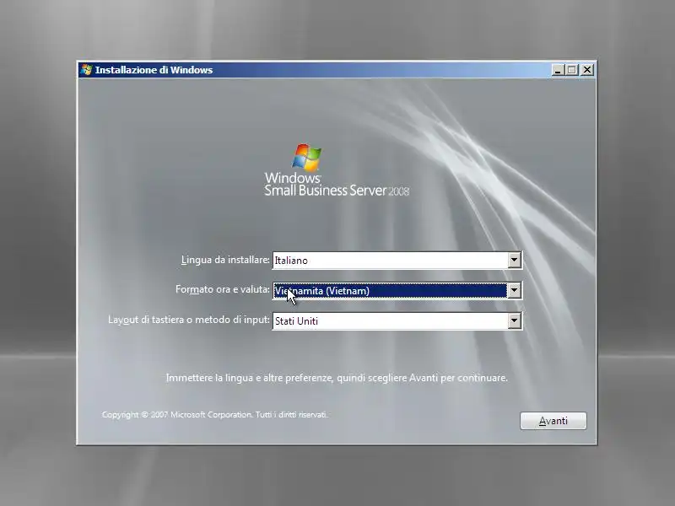Click the Installazione di Windows title text
The image size is (675, 506).
[154, 70]
